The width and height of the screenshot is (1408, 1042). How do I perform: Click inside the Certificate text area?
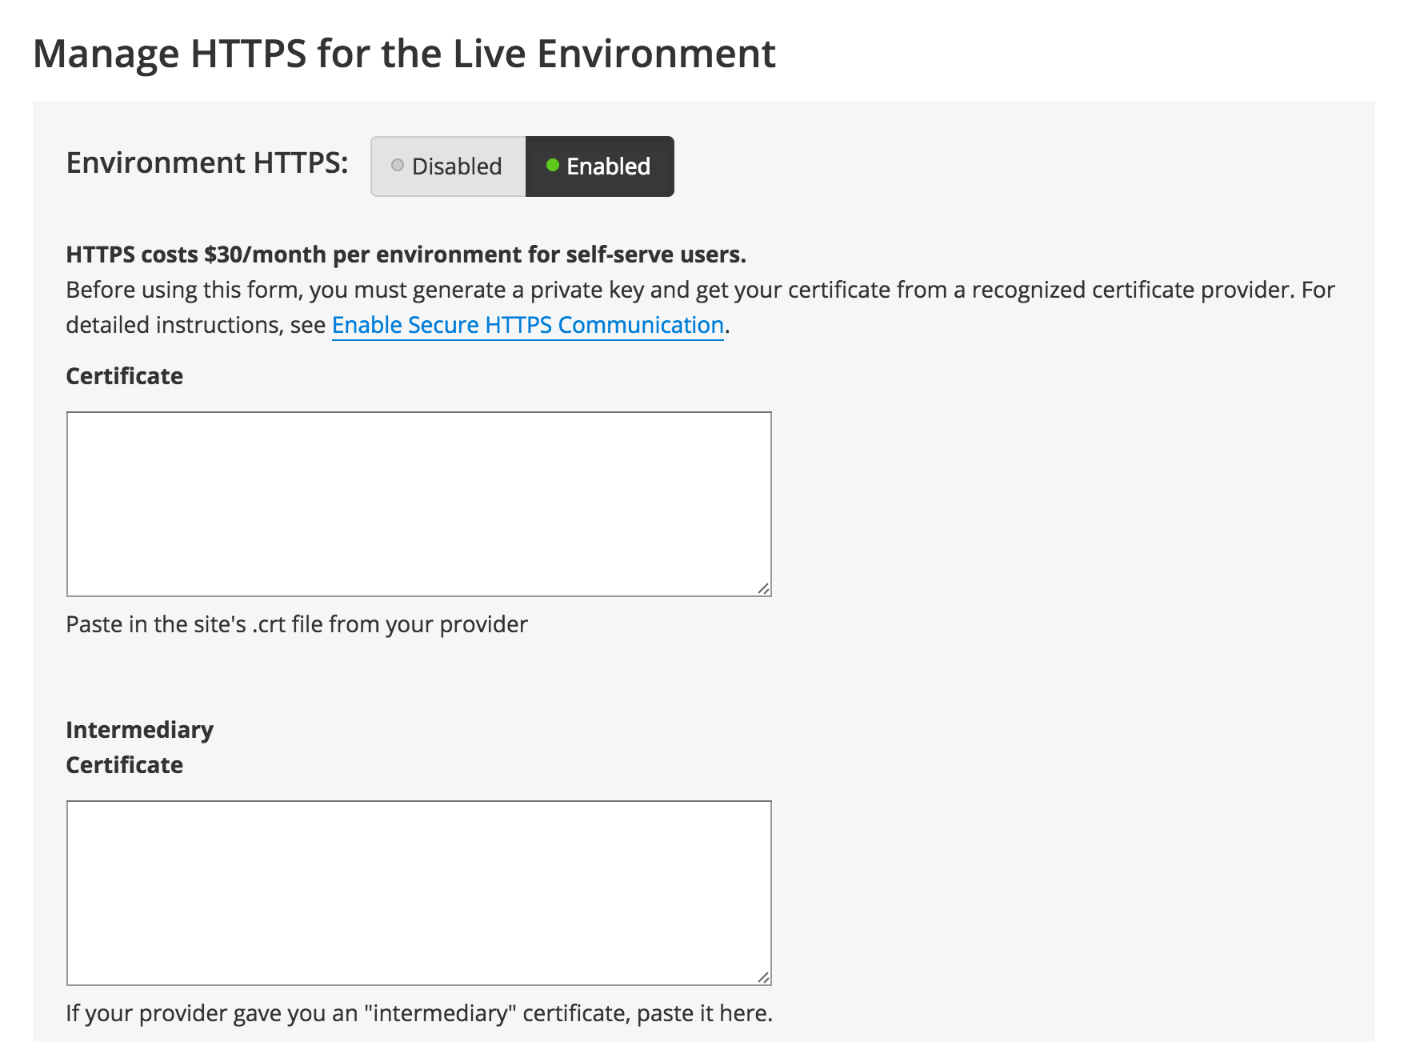(419, 504)
